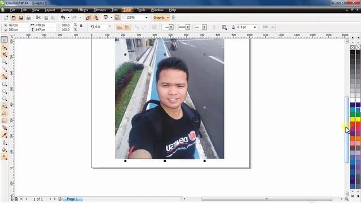Open the Tools menu
361x203 pixels.
141,10
